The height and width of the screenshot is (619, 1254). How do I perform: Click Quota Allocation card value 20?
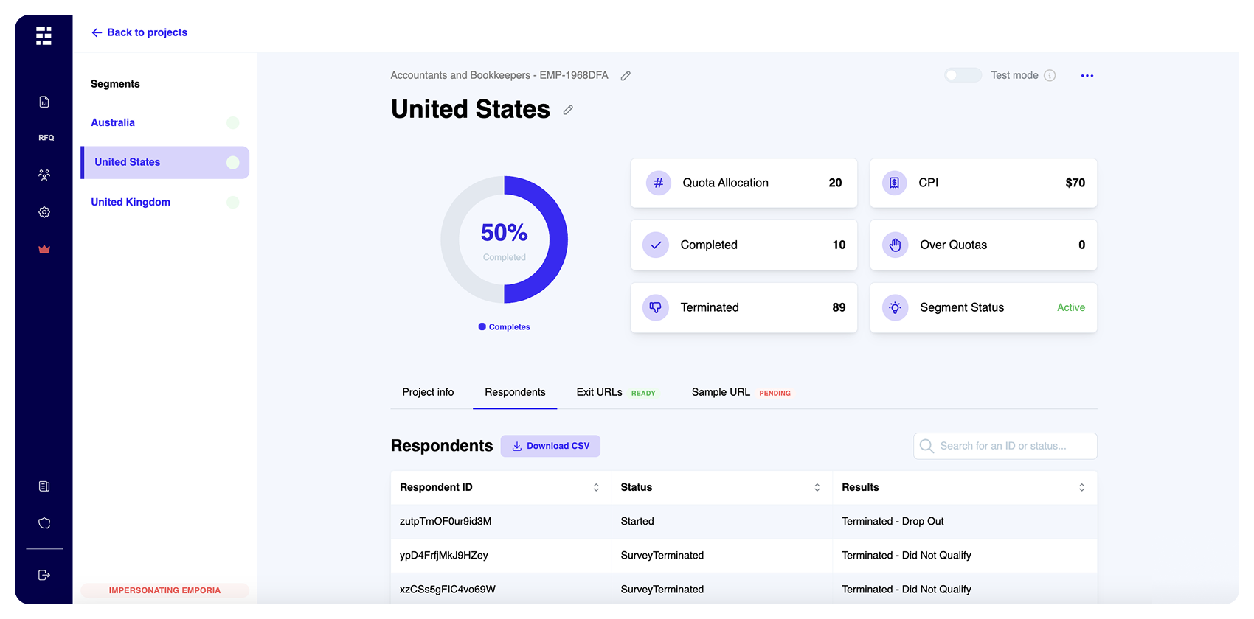click(835, 183)
